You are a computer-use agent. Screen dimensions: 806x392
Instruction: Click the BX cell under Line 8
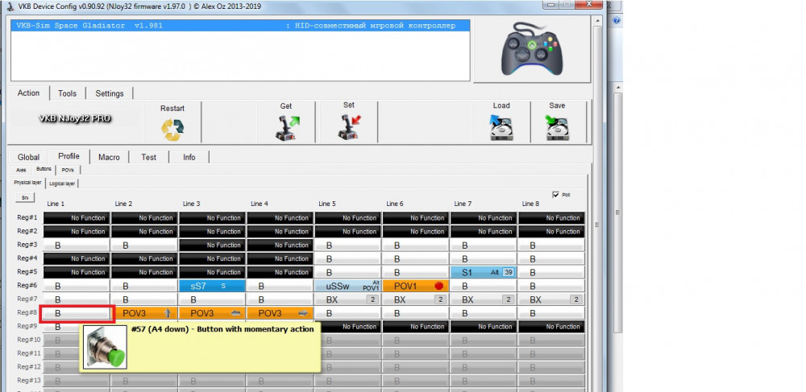[551, 299]
